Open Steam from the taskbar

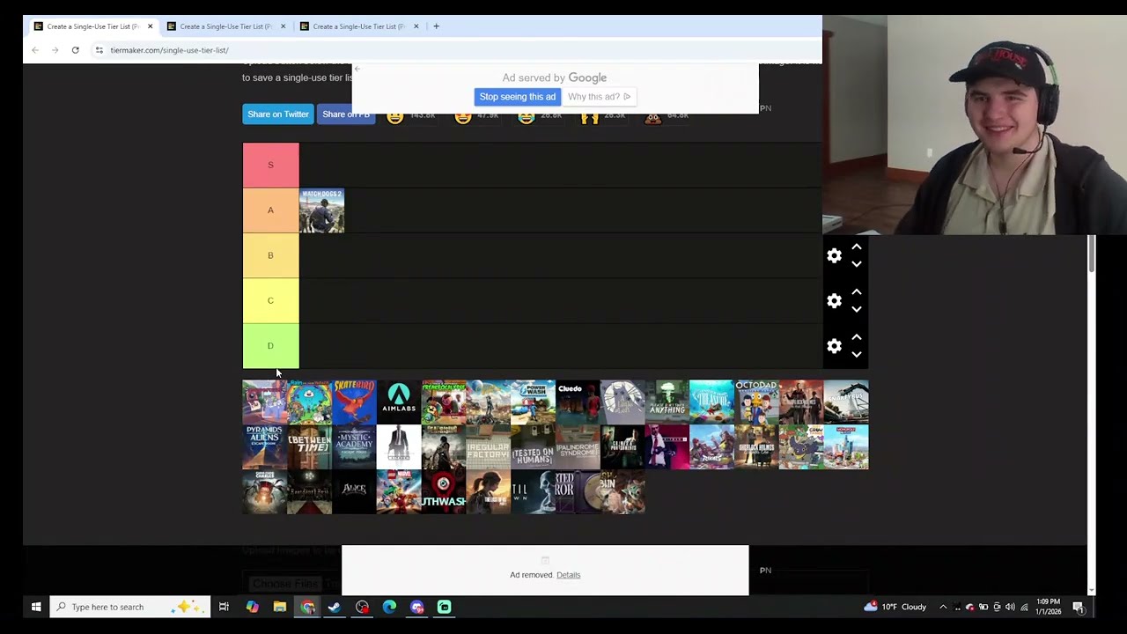point(335,607)
